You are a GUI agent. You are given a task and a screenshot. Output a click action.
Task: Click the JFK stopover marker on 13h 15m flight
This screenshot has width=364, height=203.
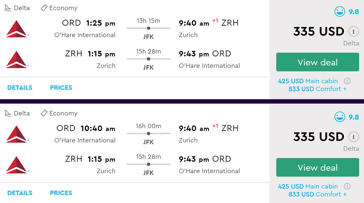(149, 28)
